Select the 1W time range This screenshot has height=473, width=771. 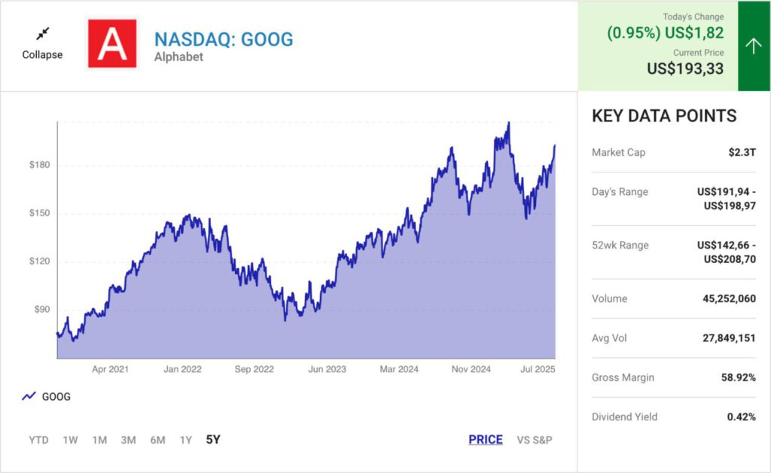70,440
